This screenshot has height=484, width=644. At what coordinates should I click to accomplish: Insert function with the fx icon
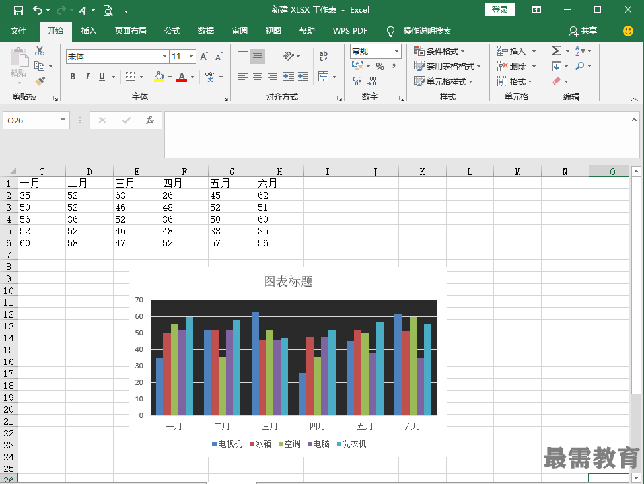click(150, 120)
